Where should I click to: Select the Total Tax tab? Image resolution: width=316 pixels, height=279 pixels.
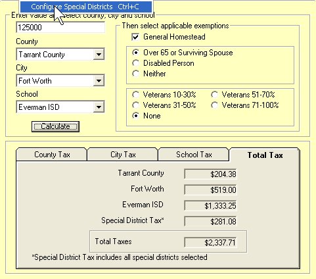coord(265,155)
